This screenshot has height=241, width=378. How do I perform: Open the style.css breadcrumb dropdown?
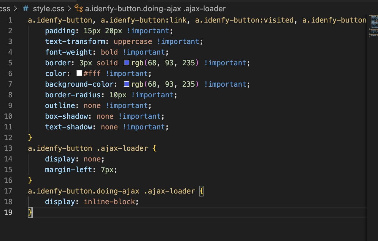coord(48,9)
